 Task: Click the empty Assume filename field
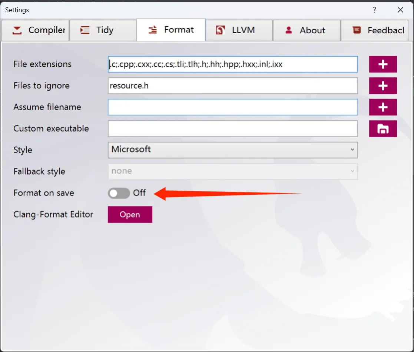click(232, 107)
